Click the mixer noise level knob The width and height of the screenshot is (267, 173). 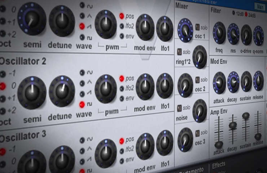[x=200, y=111]
